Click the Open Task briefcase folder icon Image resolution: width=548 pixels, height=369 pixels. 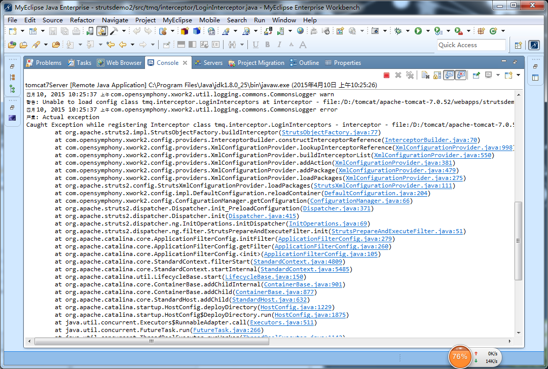pos(24,45)
